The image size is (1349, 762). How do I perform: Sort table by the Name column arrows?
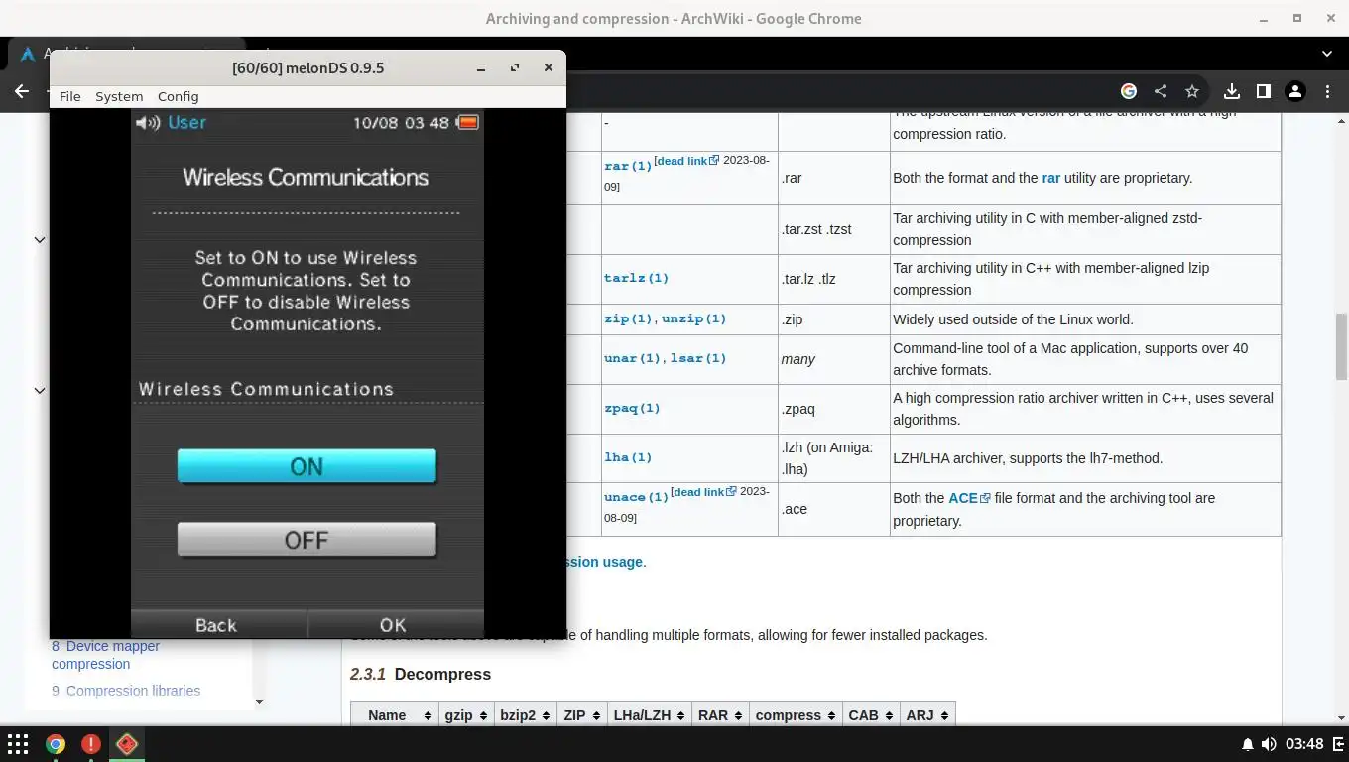428,715
